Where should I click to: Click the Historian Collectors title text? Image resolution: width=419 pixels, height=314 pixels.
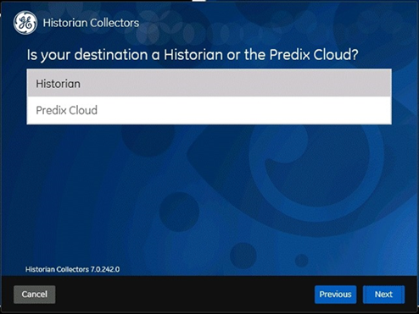91,23
